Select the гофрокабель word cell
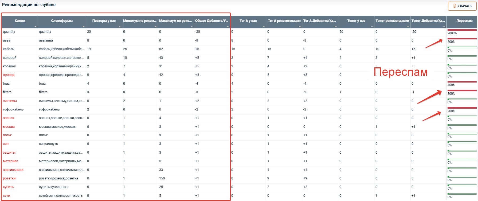This screenshot has height=201, width=478. click(x=13, y=109)
